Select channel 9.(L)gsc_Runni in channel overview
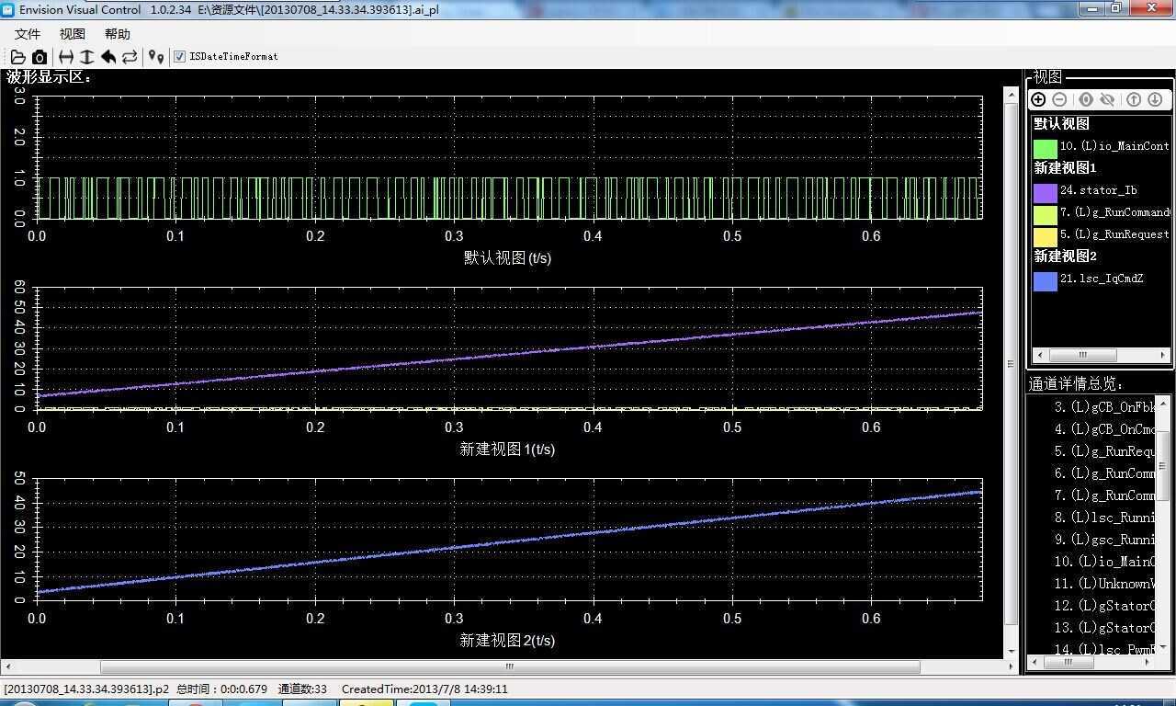This screenshot has width=1176, height=706. (1104, 540)
